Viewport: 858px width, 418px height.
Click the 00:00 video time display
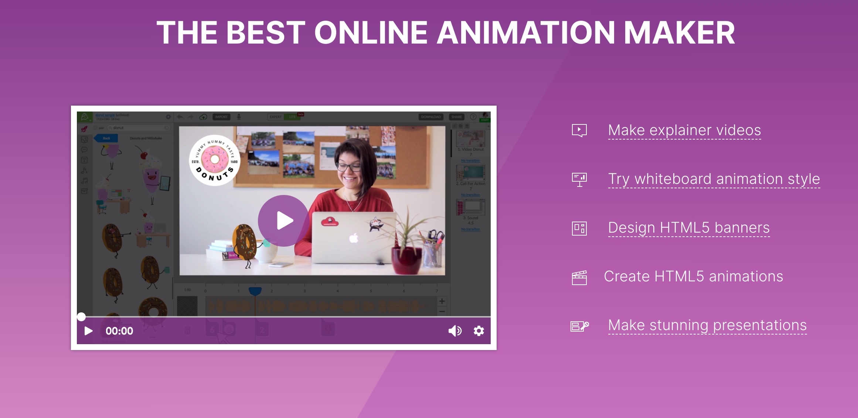pos(119,331)
